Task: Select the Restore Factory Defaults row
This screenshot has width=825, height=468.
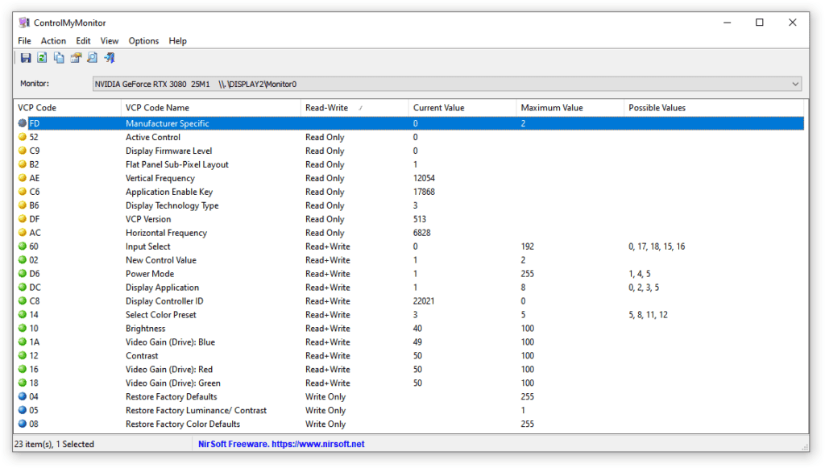Action: point(409,396)
